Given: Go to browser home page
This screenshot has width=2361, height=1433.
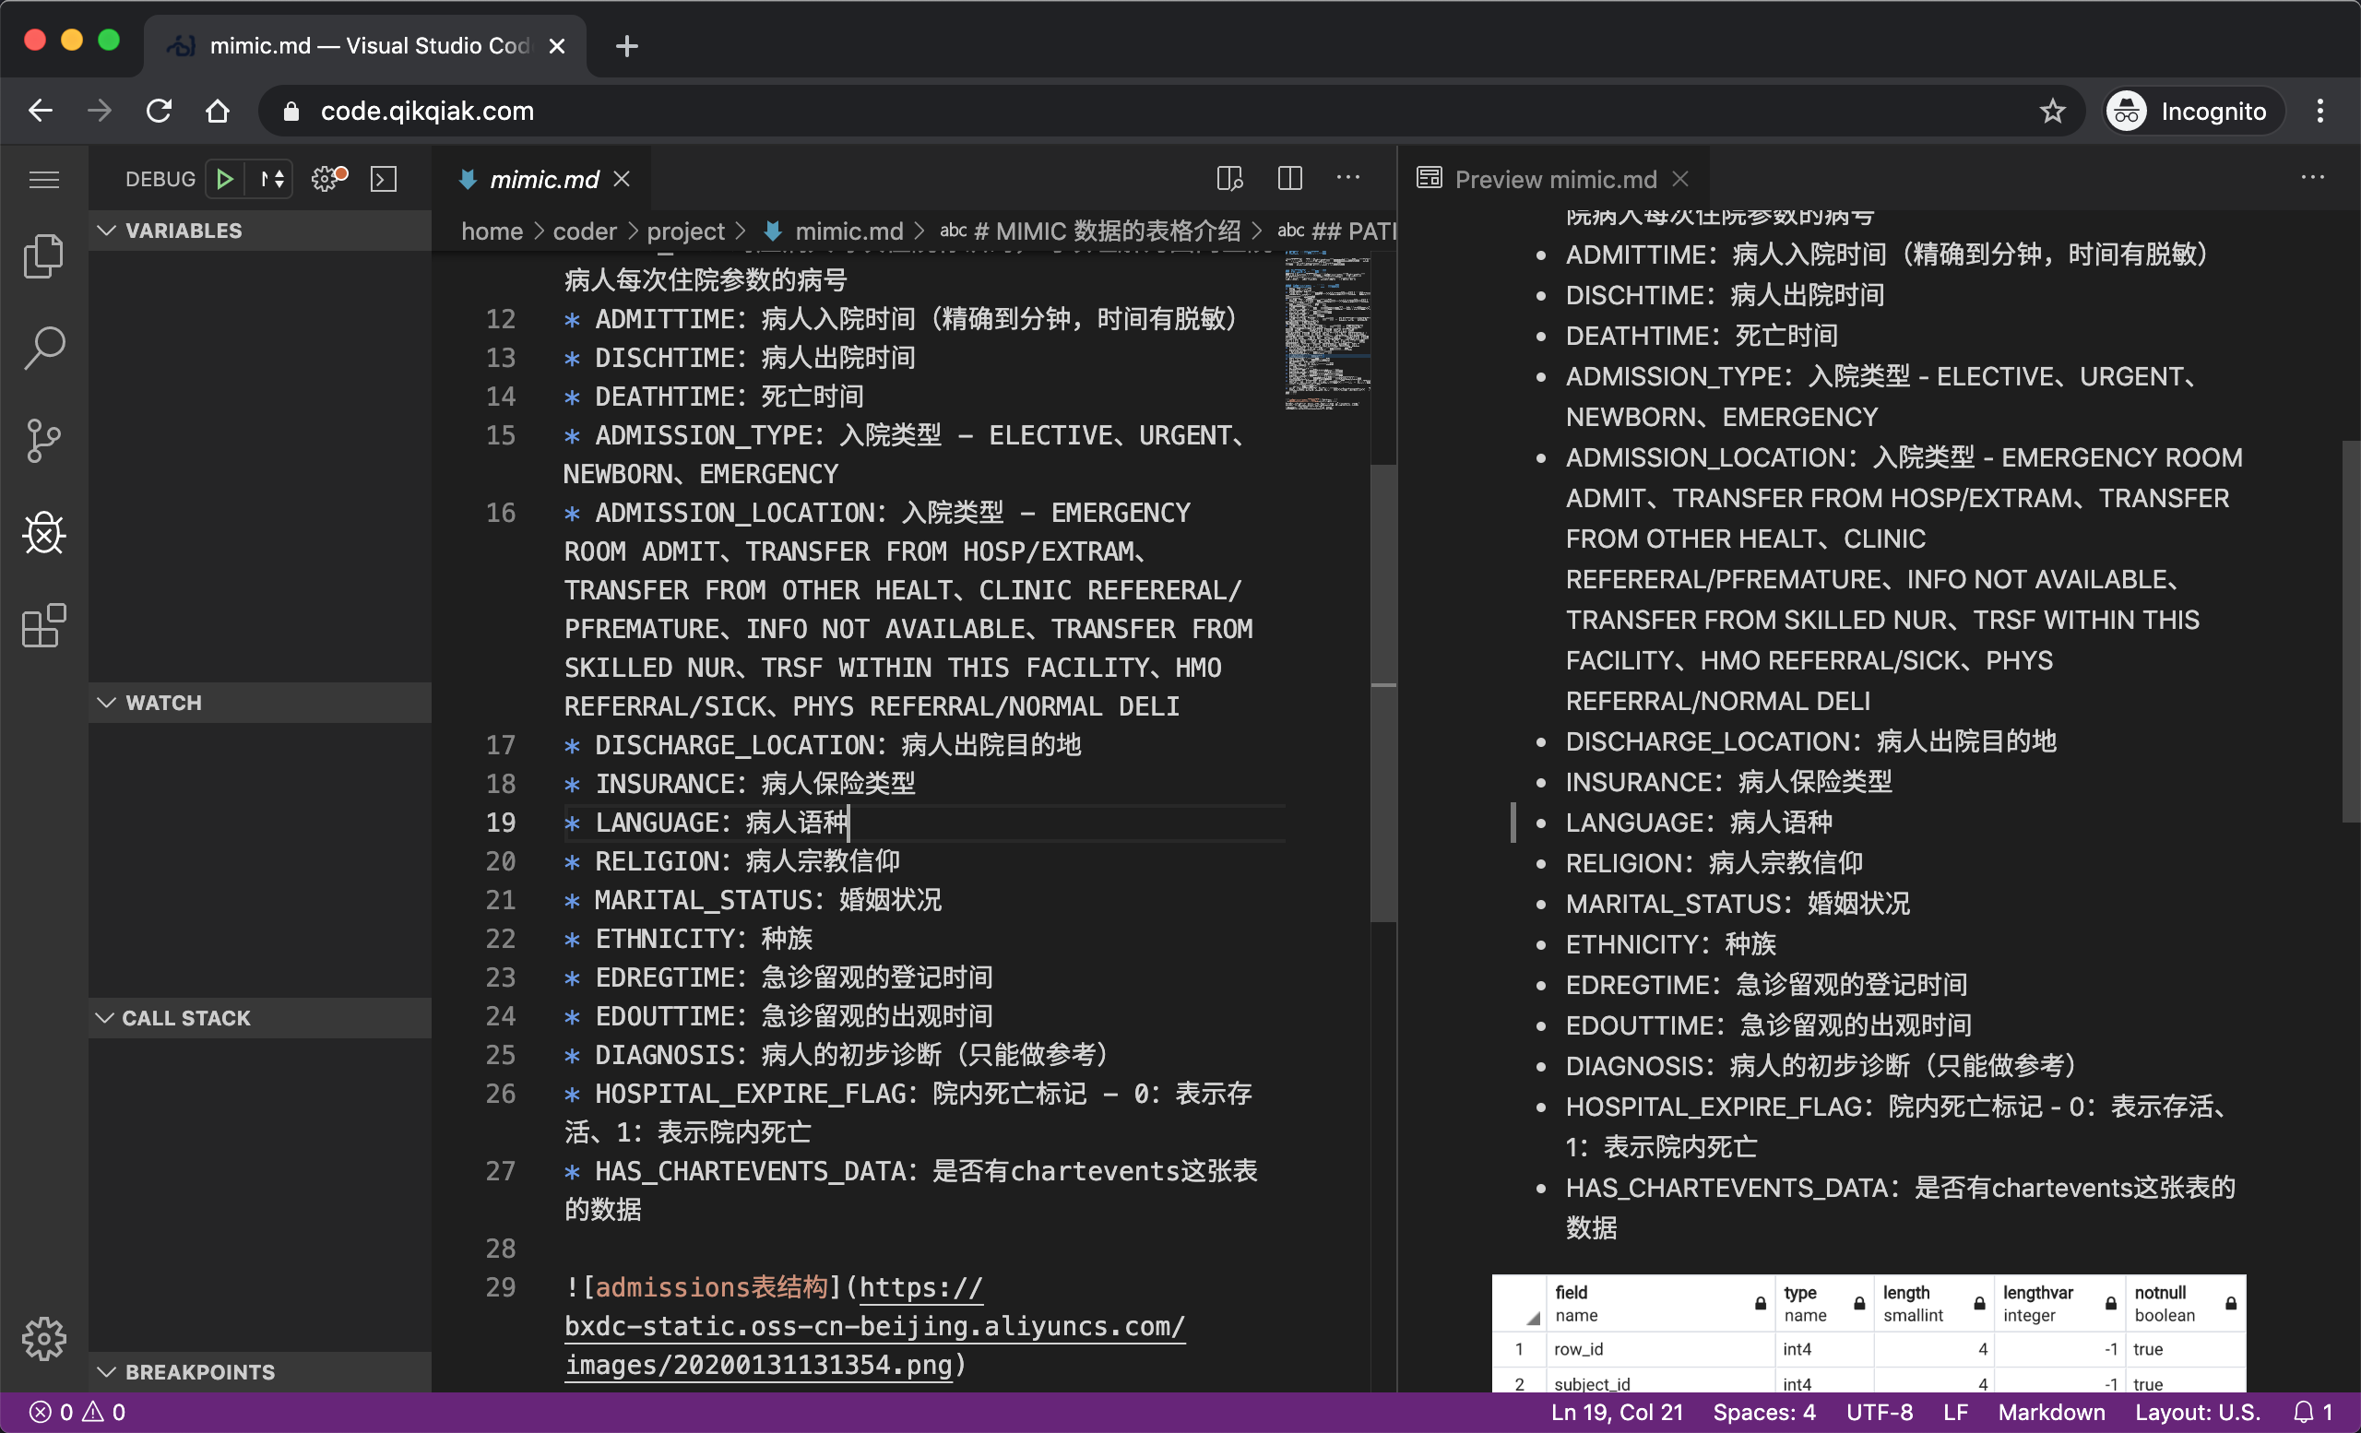Looking at the screenshot, I should click(x=219, y=111).
